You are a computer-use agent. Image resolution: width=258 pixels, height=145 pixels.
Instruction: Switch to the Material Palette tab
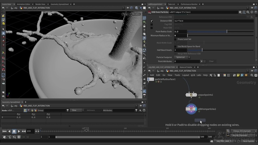coord(186,67)
